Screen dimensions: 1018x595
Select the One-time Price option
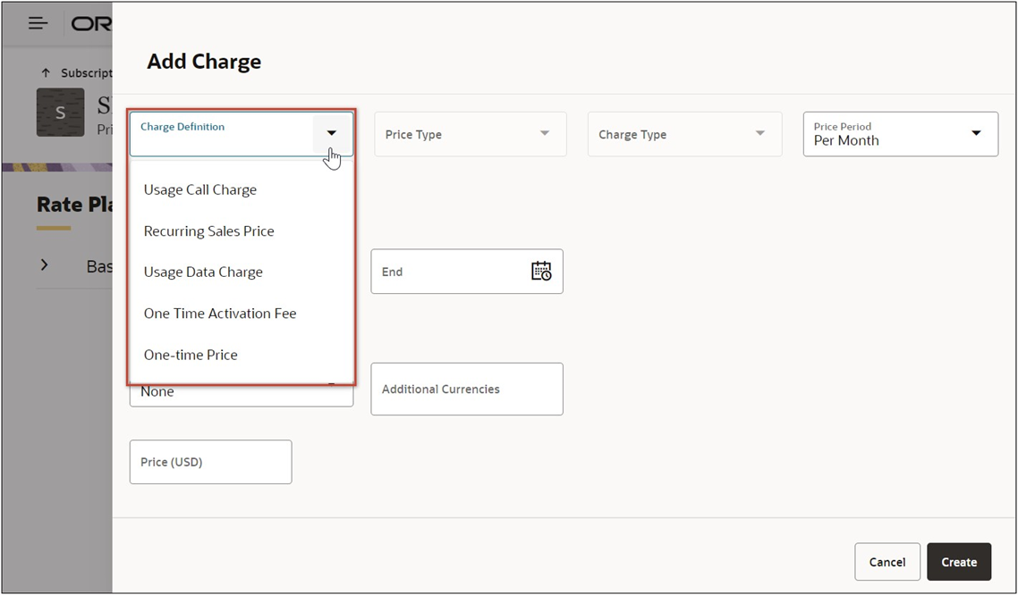(191, 355)
